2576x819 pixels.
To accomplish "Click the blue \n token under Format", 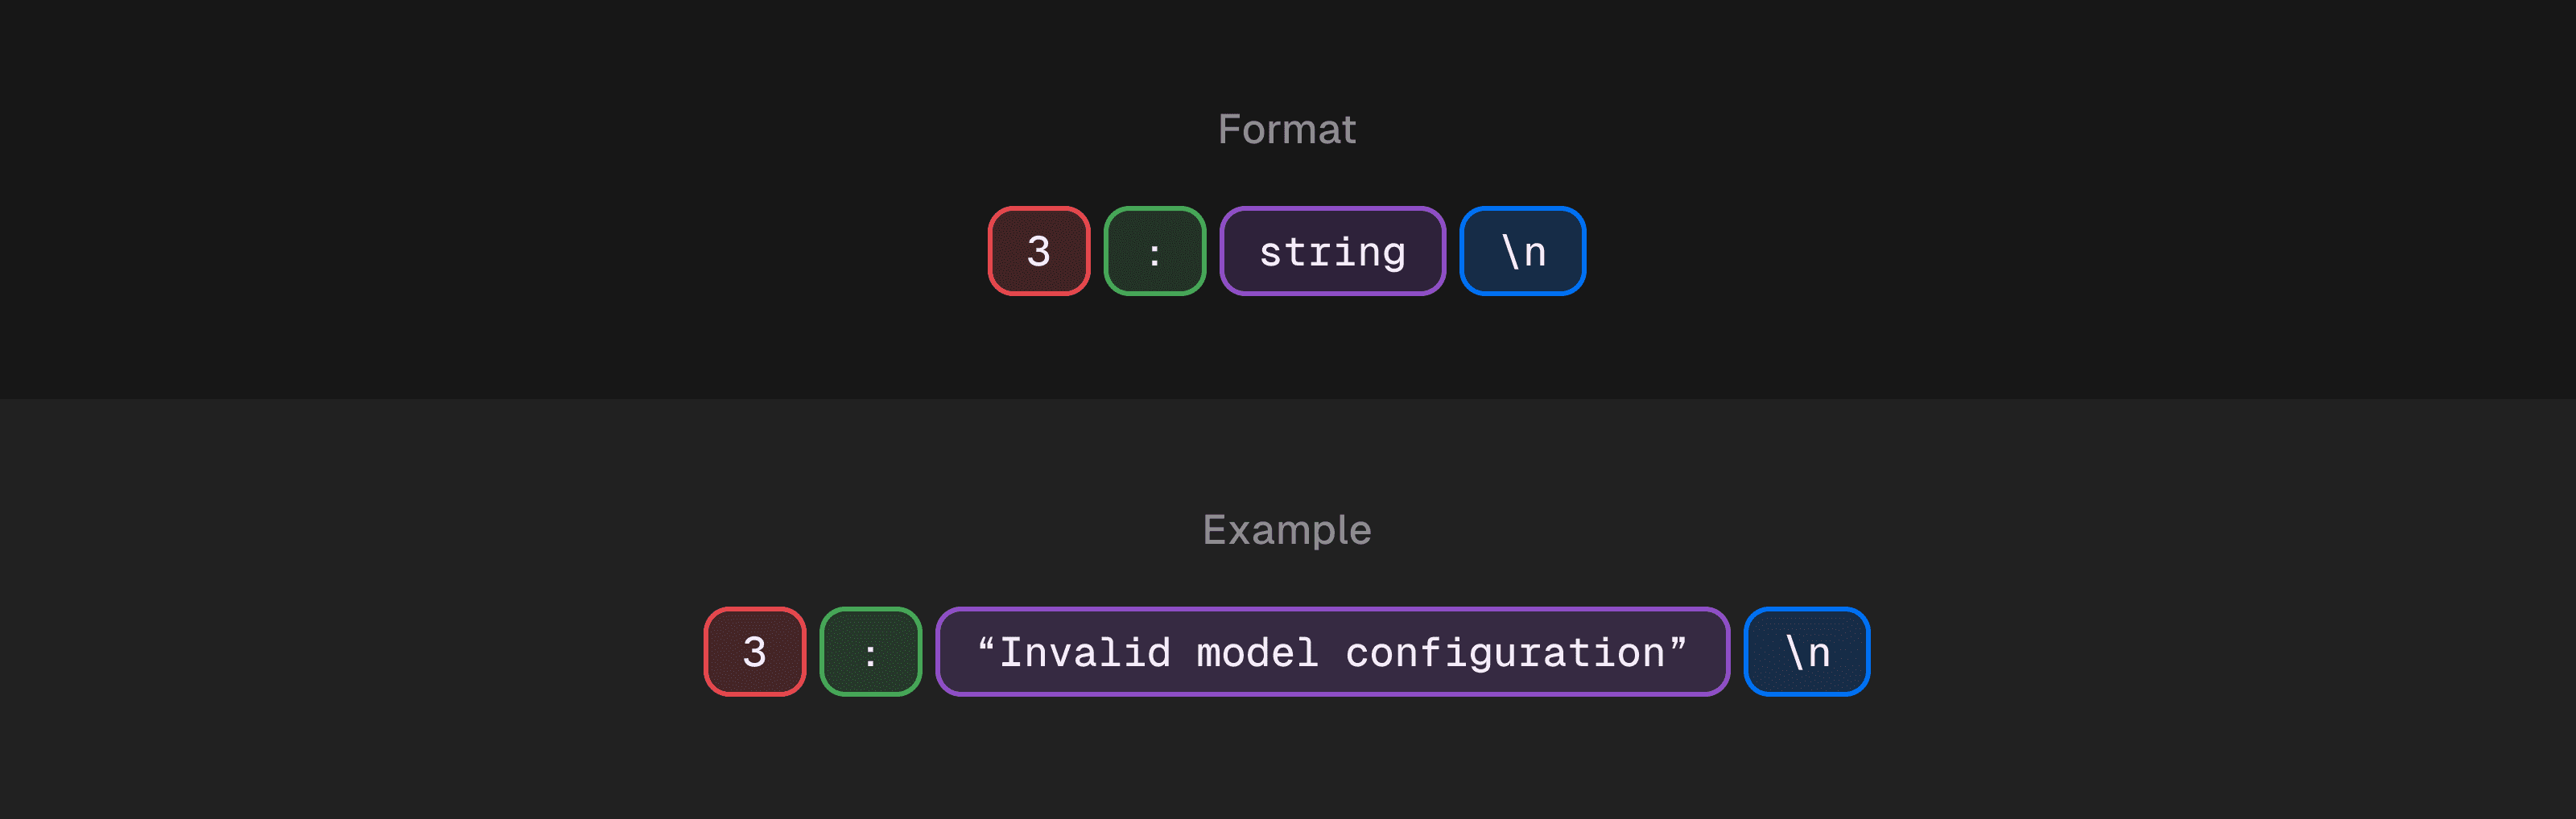I will point(1522,251).
